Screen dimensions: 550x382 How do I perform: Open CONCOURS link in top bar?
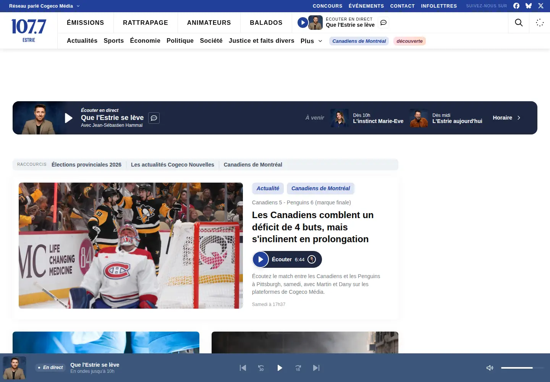point(328,6)
